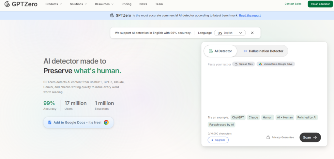Image resolution: width=334 pixels, height=159 pixels.
Task: Open the Privacy Guarantee link
Action: (x=280, y=137)
